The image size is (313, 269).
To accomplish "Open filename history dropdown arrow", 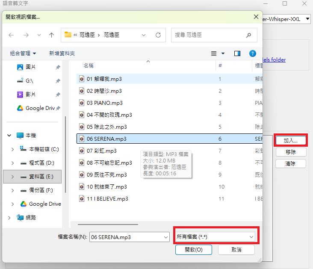I will coord(165,237).
